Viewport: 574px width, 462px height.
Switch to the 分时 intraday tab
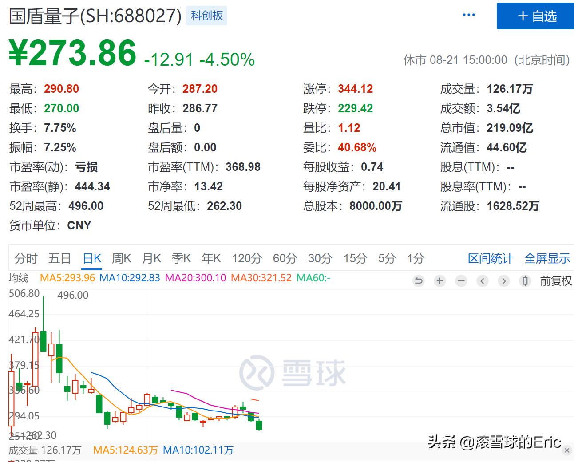pyautogui.click(x=25, y=258)
